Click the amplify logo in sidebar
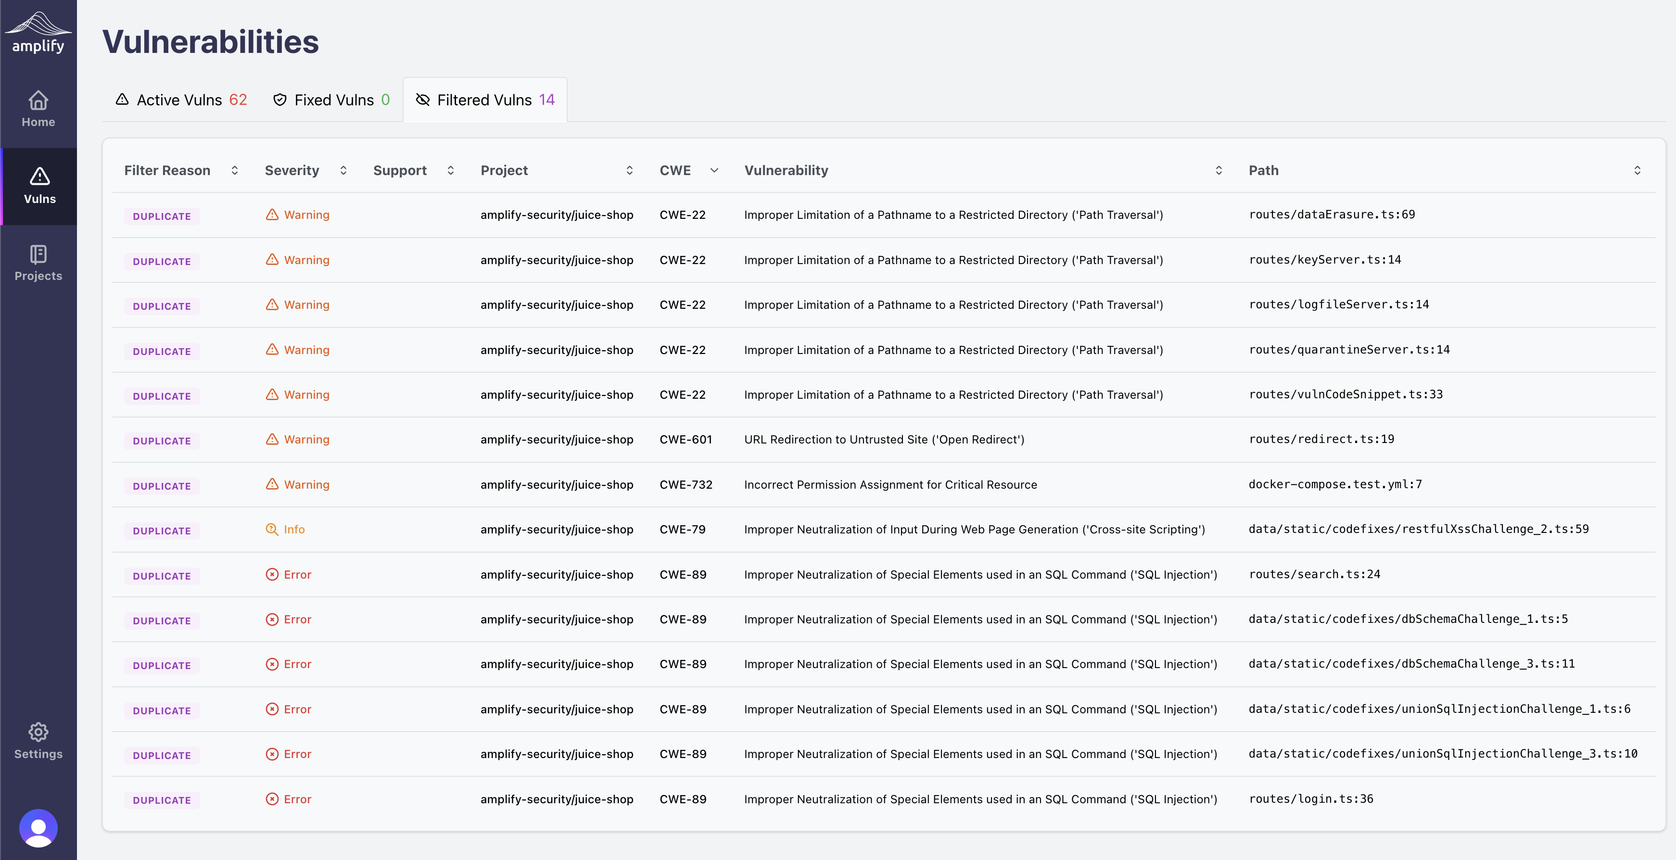The width and height of the screenshot is (1676, 860). [x=38, y=33]
